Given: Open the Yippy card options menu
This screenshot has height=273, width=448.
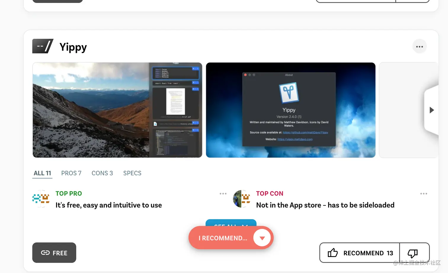Looking at the screenshot, I should click(x=419, y=46).
